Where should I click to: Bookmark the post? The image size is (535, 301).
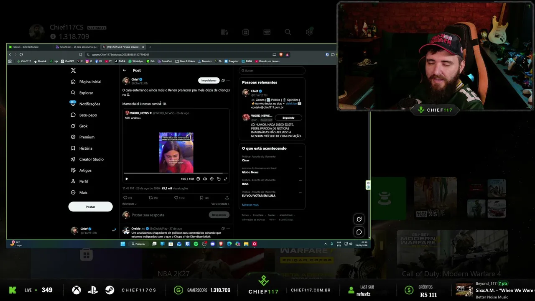[201, 198]
